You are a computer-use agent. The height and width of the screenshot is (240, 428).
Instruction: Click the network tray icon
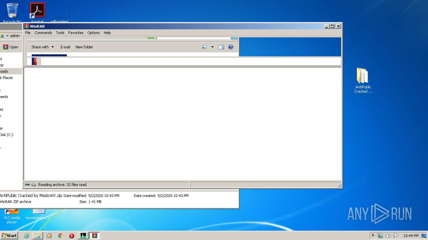coord(380,236)
